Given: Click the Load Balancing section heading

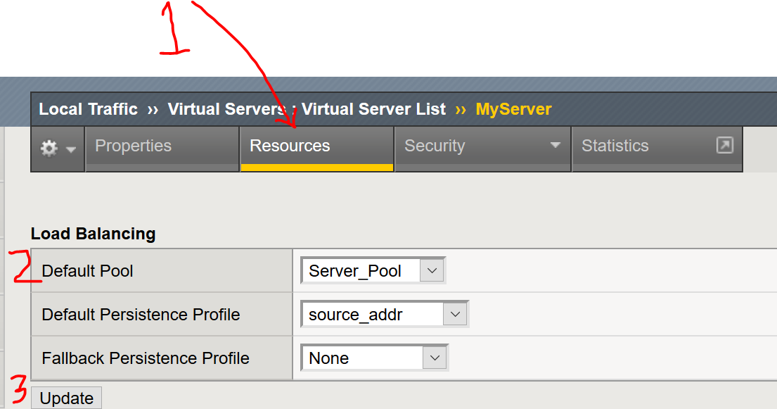Looking at the screenshot, I should point(93,234).
